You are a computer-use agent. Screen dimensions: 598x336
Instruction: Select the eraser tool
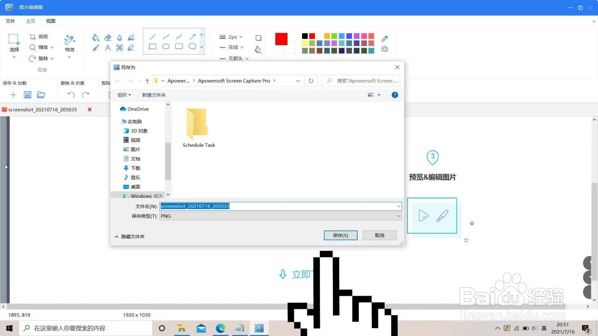(x=108, y=37)
